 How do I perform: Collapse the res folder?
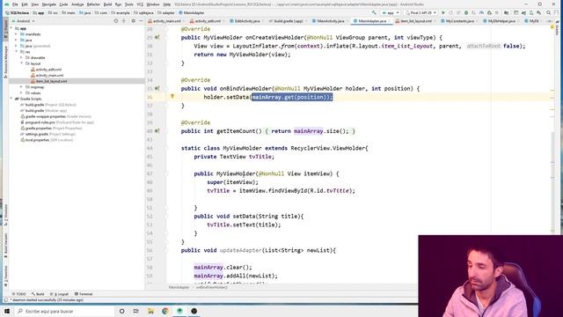16,52
